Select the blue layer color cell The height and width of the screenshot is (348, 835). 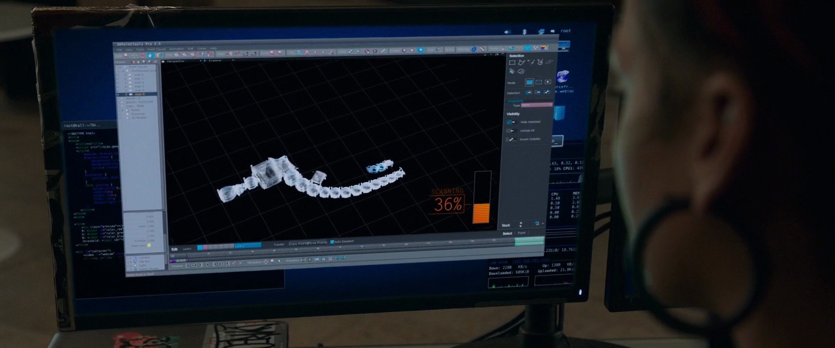[200, 248]
